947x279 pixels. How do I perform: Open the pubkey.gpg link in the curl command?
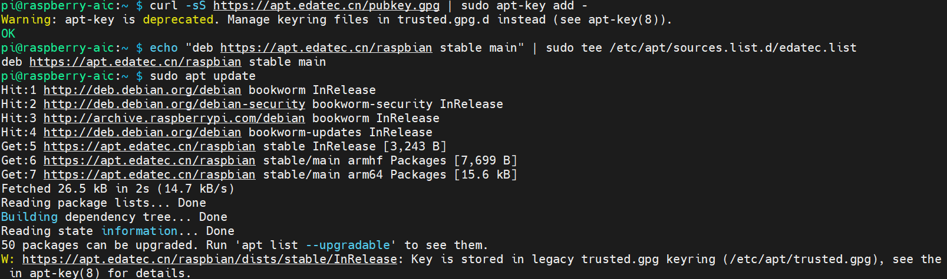coord(326,6)
